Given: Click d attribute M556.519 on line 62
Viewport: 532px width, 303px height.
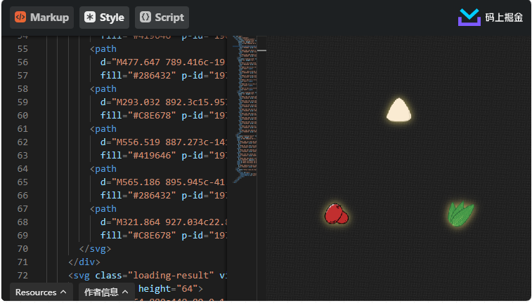Looking at the screenshot, I should [x=164, y=142].
